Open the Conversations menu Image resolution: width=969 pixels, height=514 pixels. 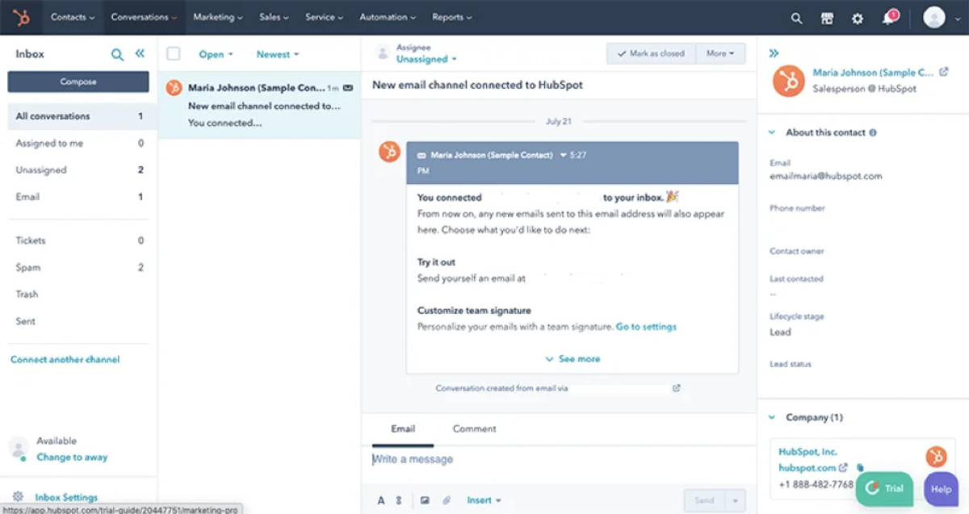click(x=145, y=17)
